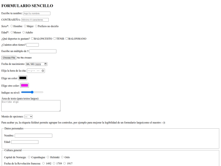Pick Helsinki as capital of Noruega
This screenshot has width=221, height=166.
pyautogui.click(x=48, y=157)
